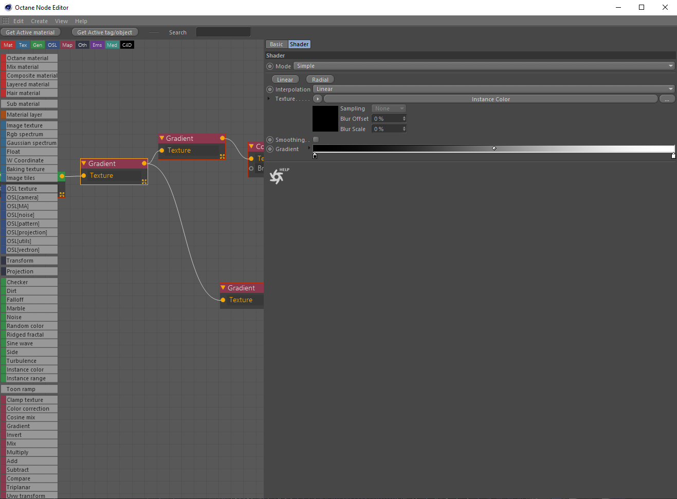Click the black-to-white gradient bar
677x499 pixels.
click(x=493, y=149)
